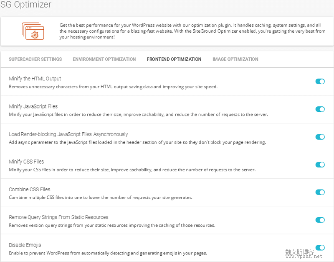This screenshot has width=334, height=262.
Task: Click Load Render-blocking JavaScript Files Asynchronously heading
Action: [x=68, y=134]
